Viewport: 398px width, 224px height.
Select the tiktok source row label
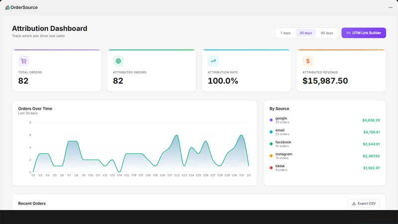[280, 166]
